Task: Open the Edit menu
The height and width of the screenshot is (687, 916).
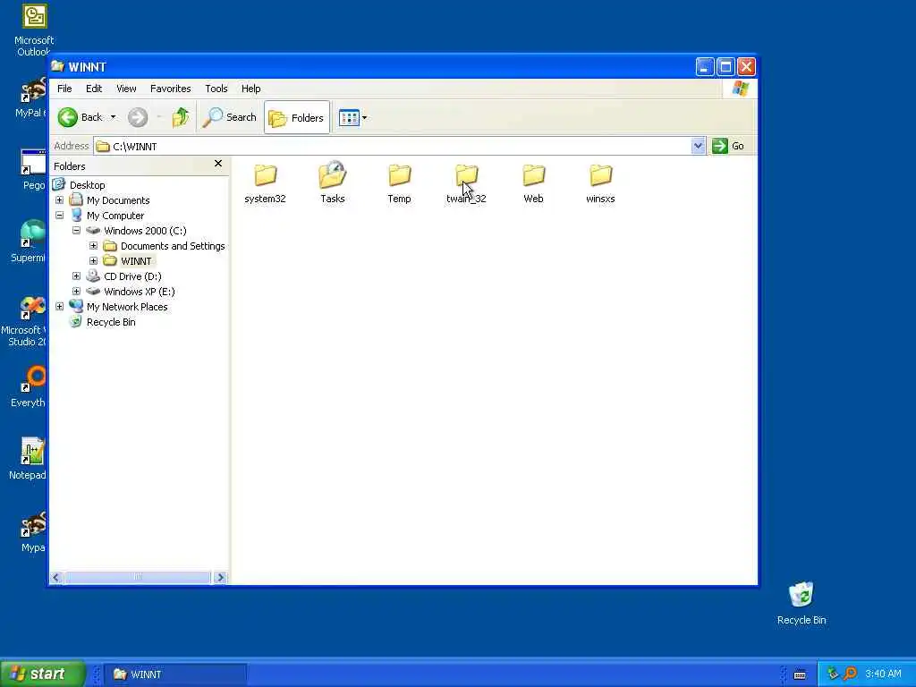Action: [x=94, y=89]
